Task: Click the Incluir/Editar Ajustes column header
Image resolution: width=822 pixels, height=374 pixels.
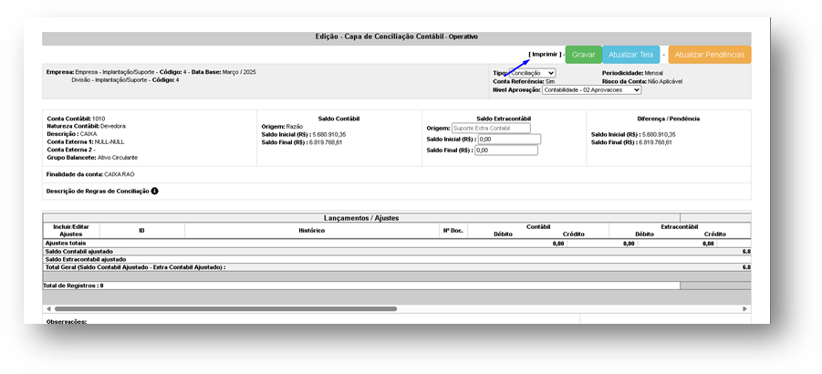Action: point(70,231)
